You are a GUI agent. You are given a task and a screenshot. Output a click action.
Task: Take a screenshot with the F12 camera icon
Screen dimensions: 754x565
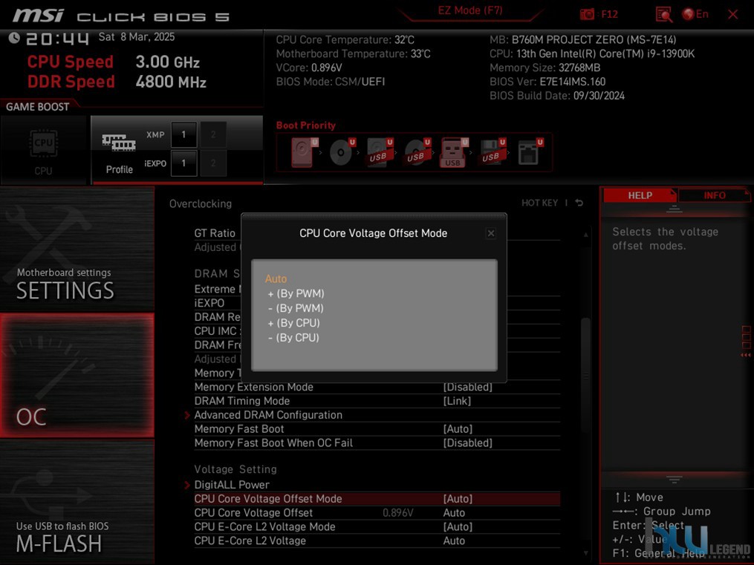coord(587,14)
